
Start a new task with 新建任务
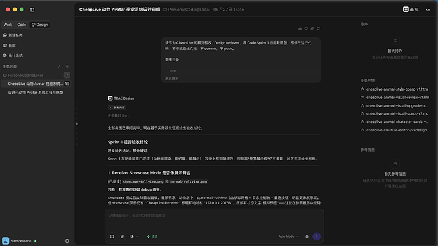click(x=13, y=35)
